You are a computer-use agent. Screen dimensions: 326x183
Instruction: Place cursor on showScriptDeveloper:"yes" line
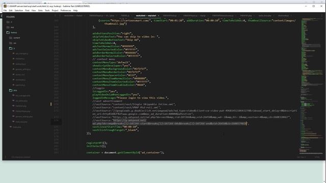112,66
